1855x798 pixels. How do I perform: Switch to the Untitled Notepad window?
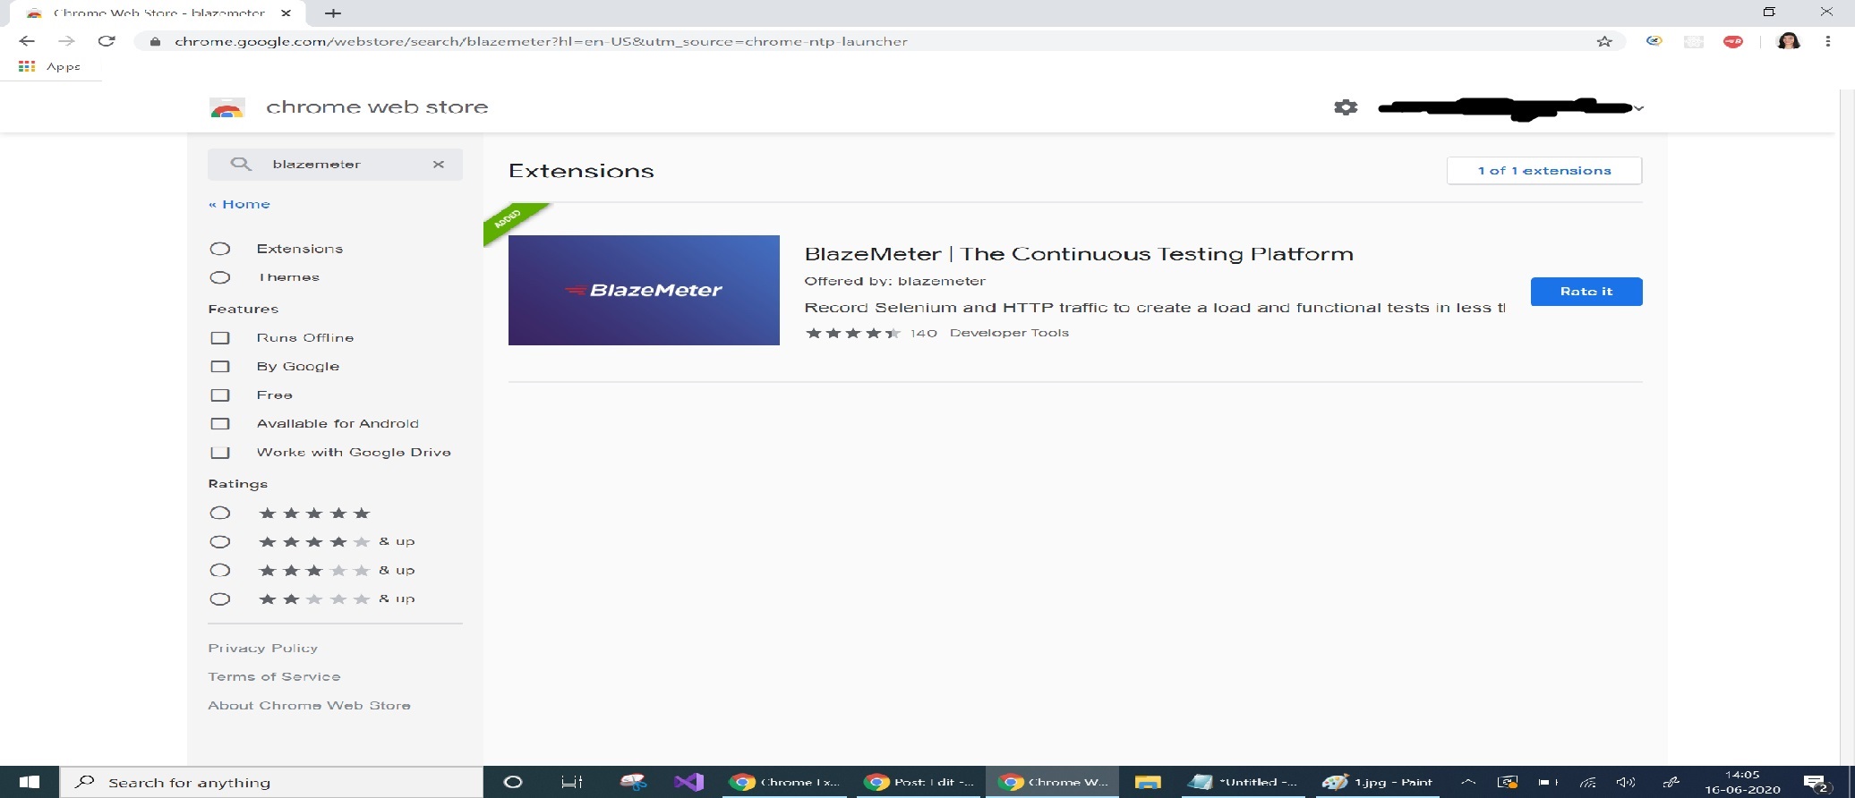click(1241, 782)
